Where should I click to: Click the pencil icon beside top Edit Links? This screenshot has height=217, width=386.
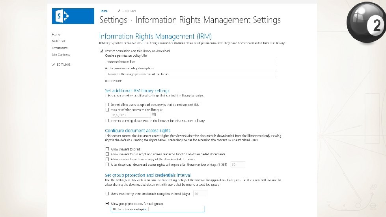point(119,11)
